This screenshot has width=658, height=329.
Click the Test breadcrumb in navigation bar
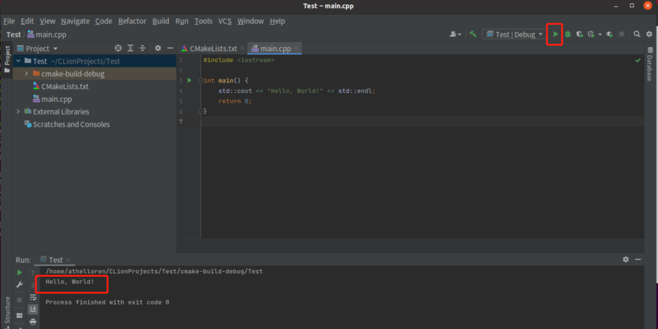tap(13, 34)
